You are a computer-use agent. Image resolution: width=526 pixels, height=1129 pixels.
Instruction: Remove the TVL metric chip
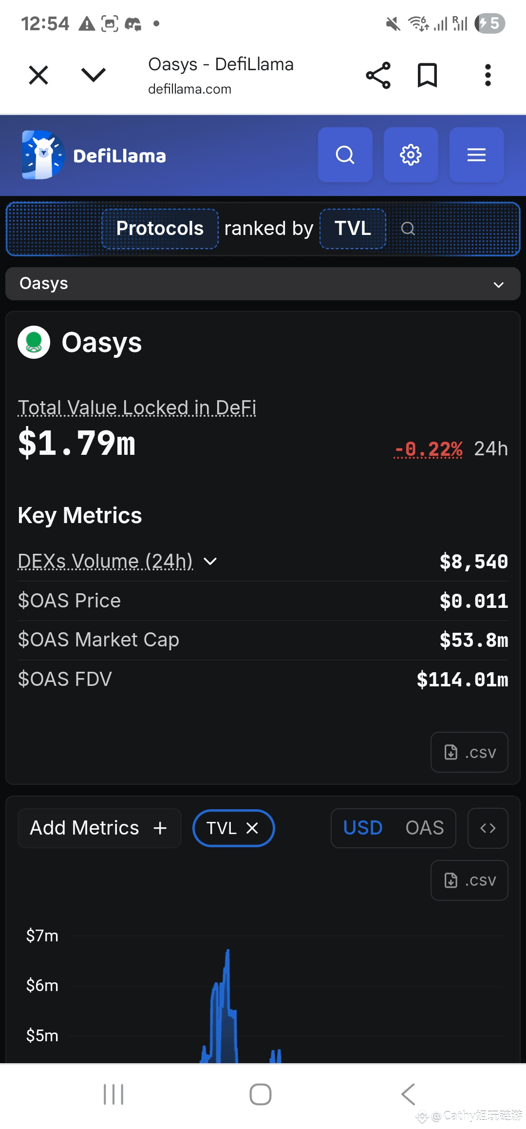[252, 828]
